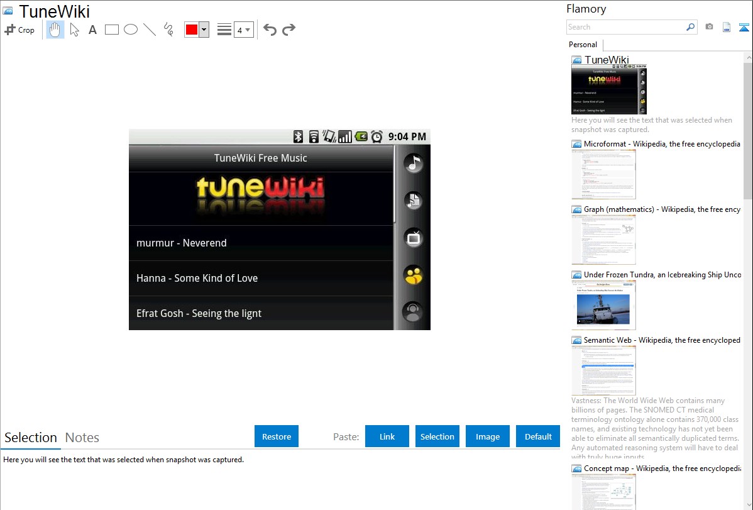This screenshot has width=753, height=510.
Task: Click the alarm clock status icon
Action: [377, 137]
